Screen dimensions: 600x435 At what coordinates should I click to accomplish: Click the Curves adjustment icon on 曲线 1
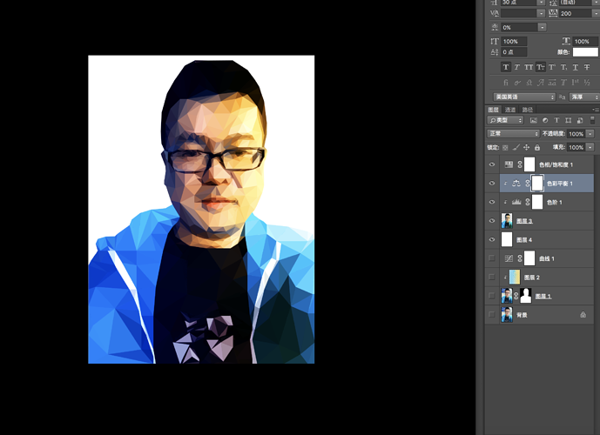pyautogui.click(x=509, y=258)
